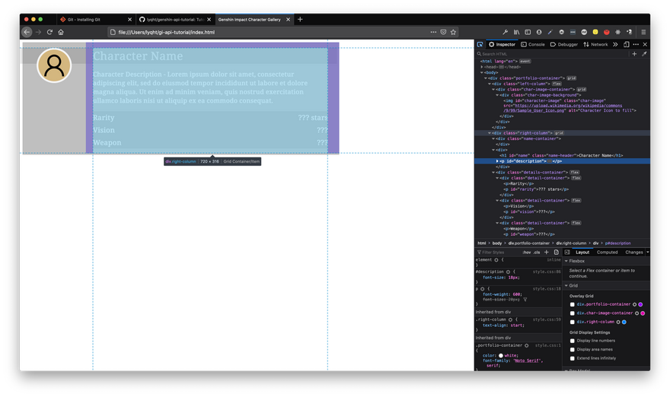Add a new style rule with plus icon
This screenshot has height=397, width=670.
coord(546,252)
